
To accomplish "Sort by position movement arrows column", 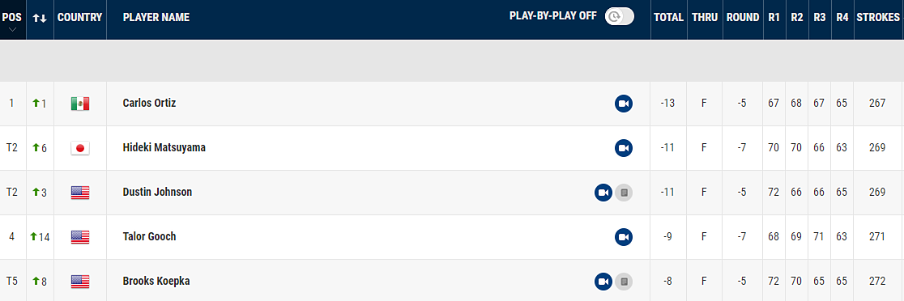I will 40,18.
